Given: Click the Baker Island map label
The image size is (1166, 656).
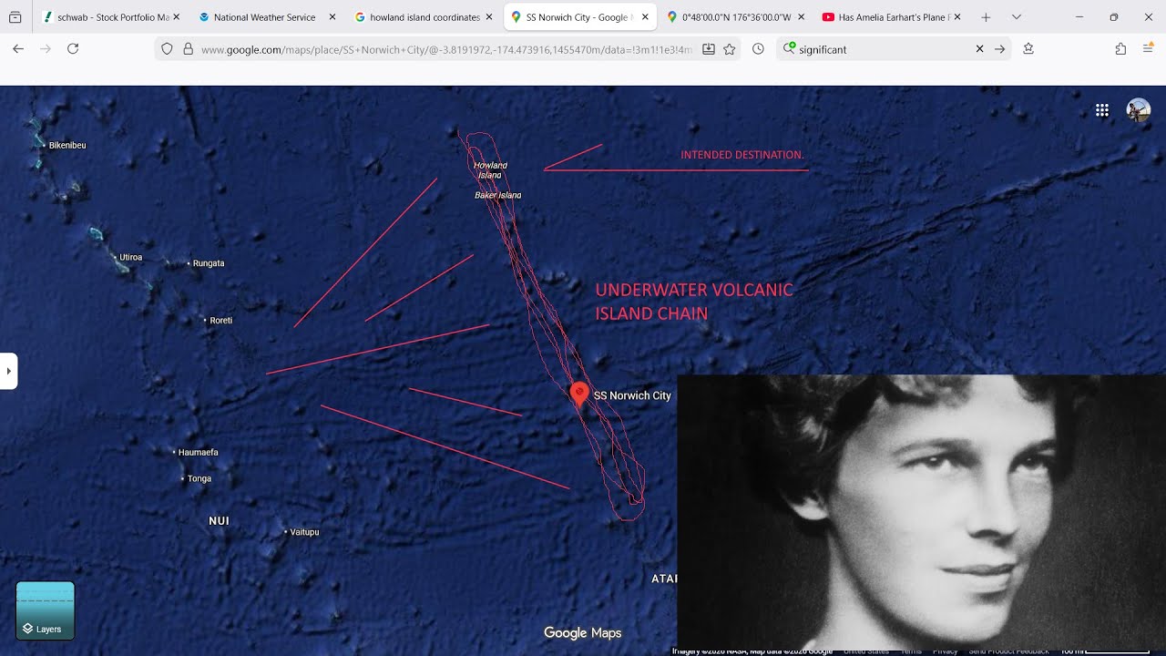Looking at the screenshot, I should (497, 195).
